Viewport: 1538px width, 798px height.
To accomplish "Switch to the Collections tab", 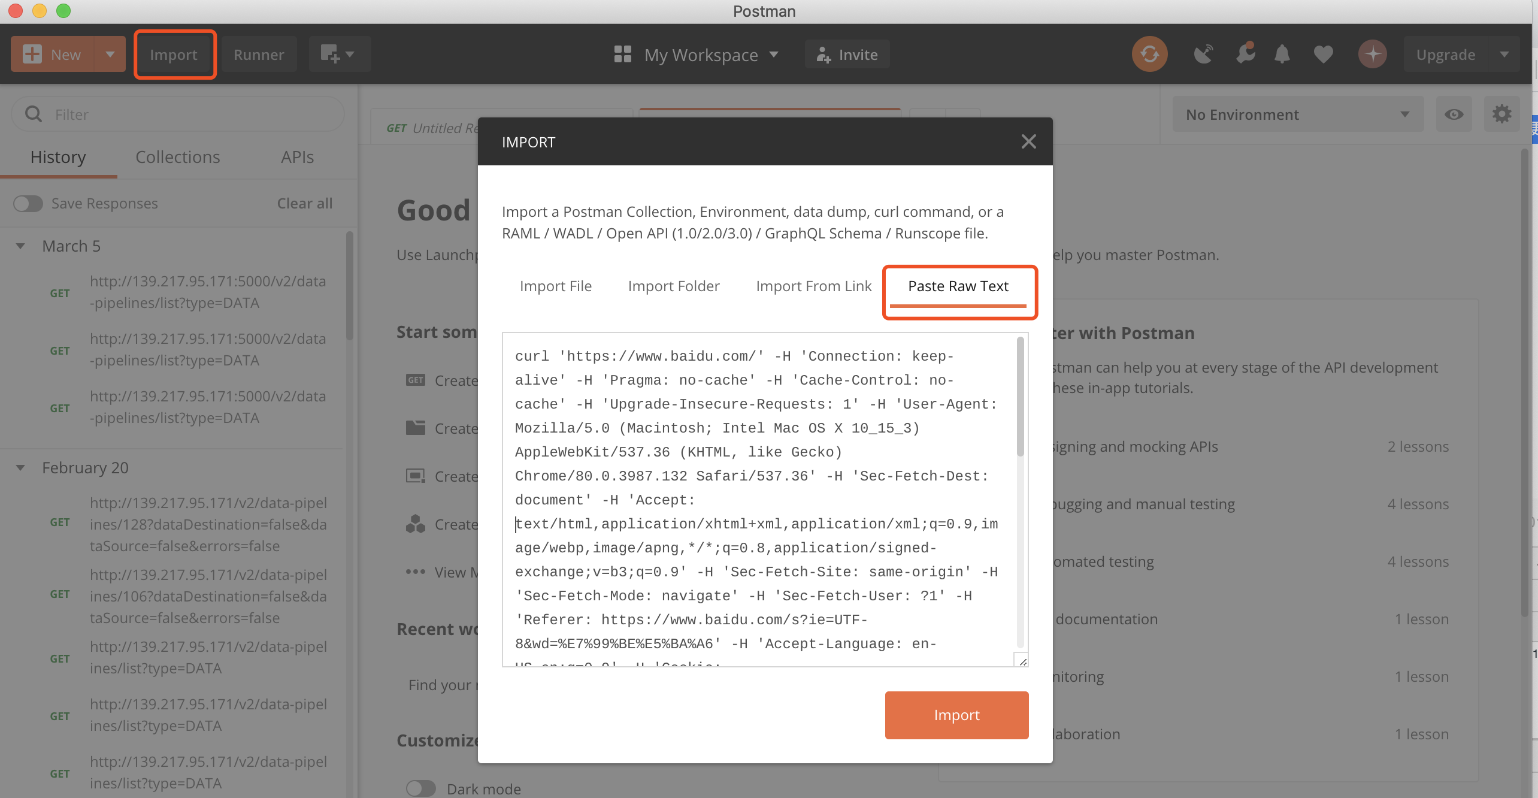I will coord(178,157).
